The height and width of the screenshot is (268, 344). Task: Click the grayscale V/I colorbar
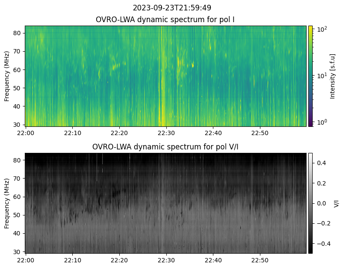pos(310,203)
